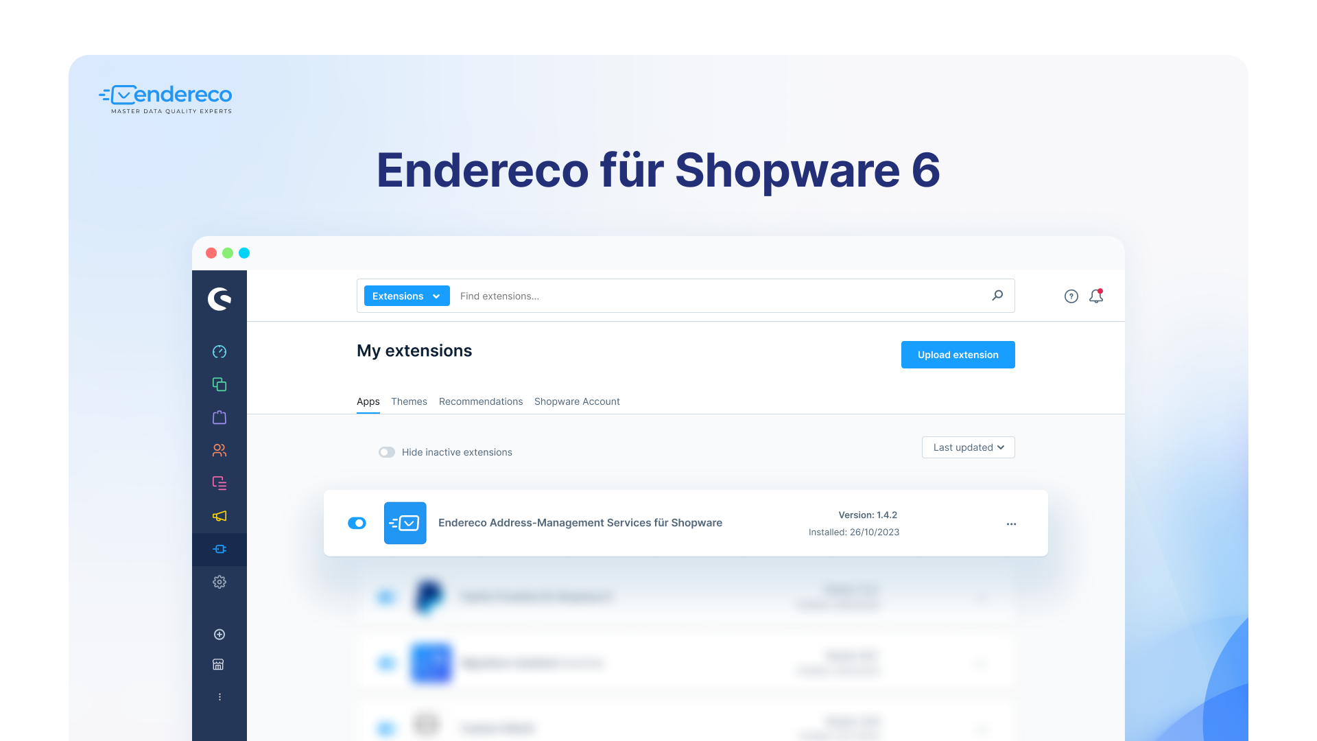1317x741 pixels.
Task: Click the help/question mark icon top right
Action: (1071, 296)
